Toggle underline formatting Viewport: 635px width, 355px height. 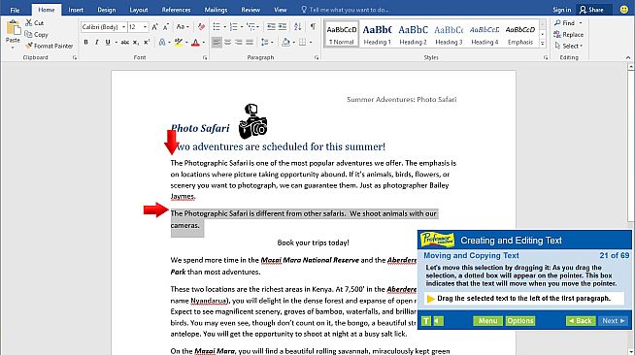coord(108,42)
